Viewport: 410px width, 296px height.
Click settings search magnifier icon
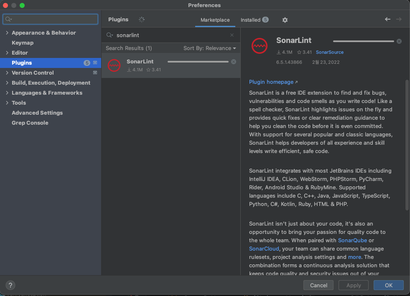8,19
